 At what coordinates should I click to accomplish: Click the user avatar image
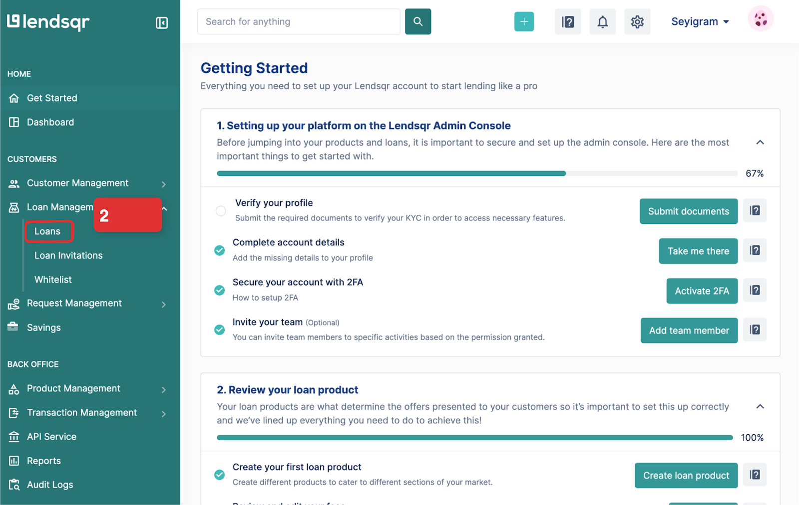pos(761,19)
